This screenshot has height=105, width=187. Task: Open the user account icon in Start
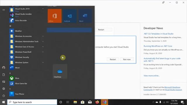click(4, 68)
